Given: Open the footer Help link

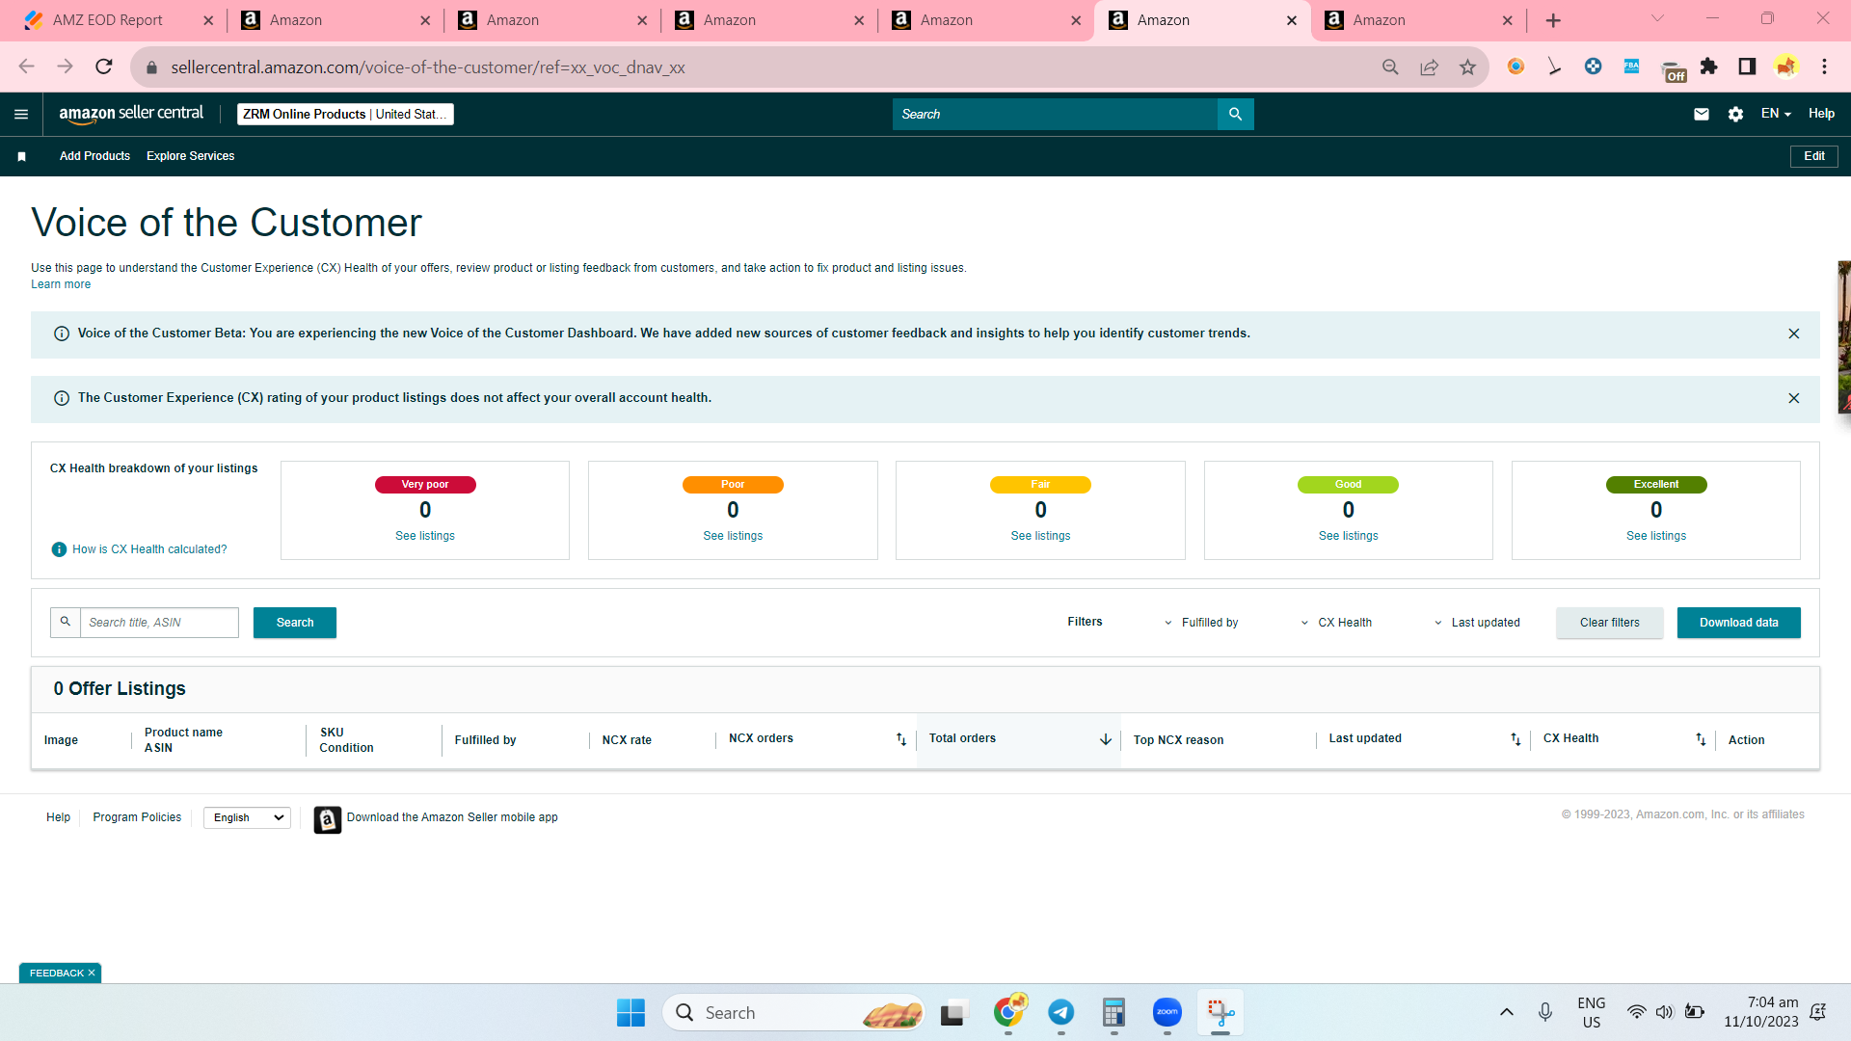Looking at the screenshot, I should click(58, 817).
